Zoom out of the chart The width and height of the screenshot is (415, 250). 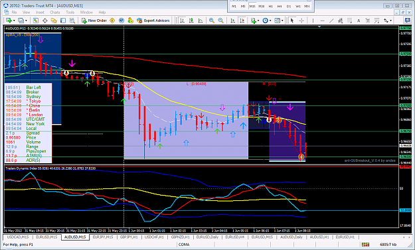pyautogui.click(x=220, y=21)
